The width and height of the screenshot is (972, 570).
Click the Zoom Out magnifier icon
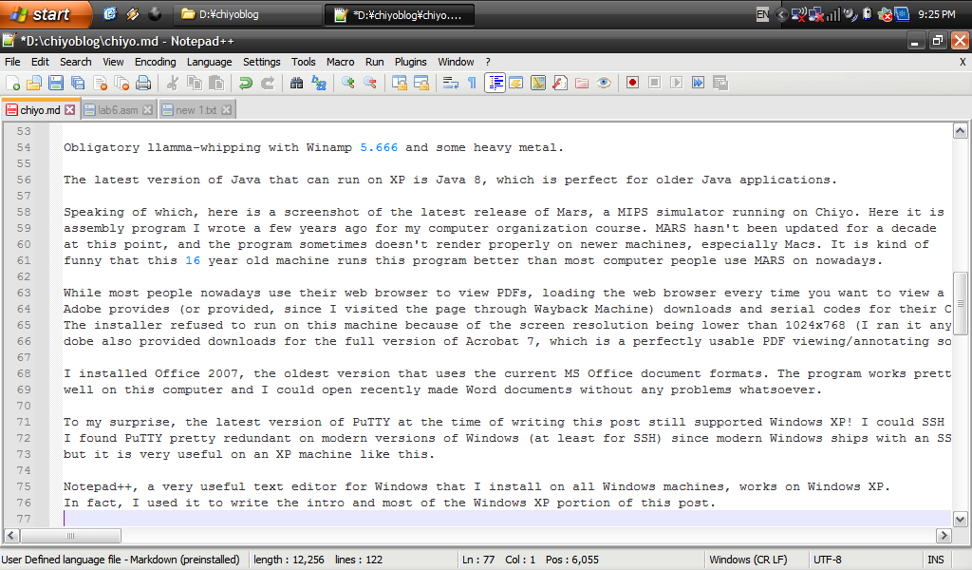click(370, 83)
